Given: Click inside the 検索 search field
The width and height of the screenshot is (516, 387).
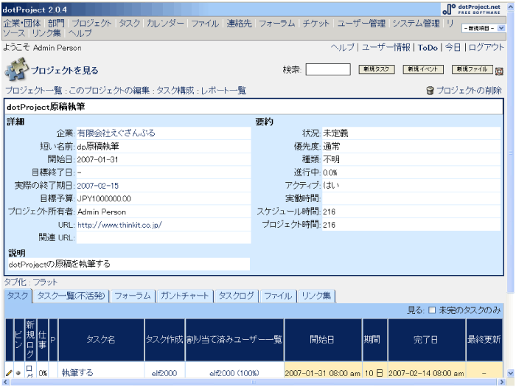Looking at the screenshot, I should click(328, 70).
